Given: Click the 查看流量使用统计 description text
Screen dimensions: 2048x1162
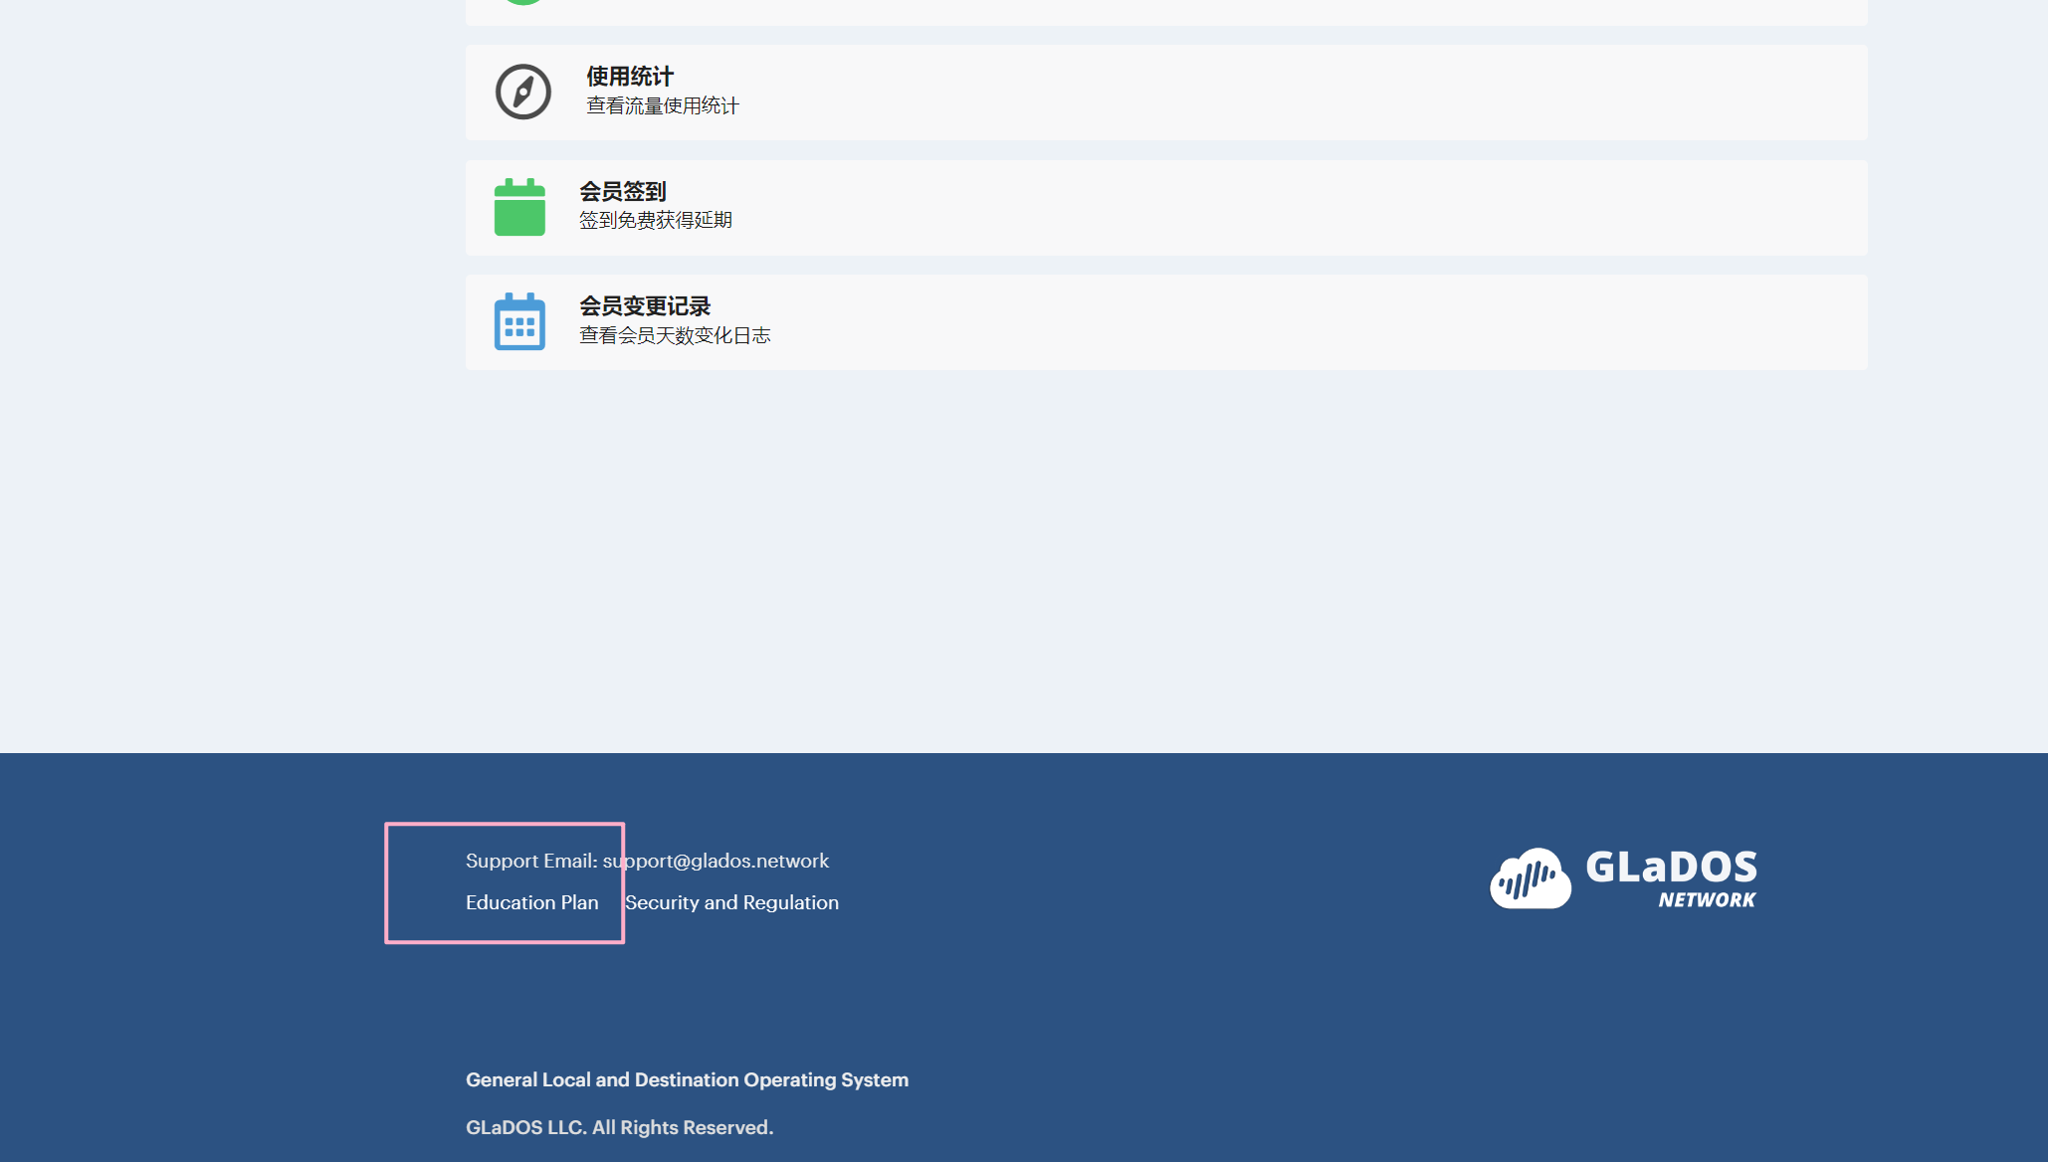Looking at the screenshot, I should click(x=663, y=105).
